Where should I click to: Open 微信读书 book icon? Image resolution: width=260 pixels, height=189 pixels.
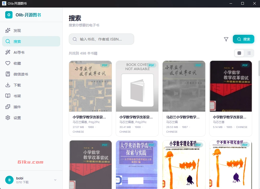click(8, 74)
